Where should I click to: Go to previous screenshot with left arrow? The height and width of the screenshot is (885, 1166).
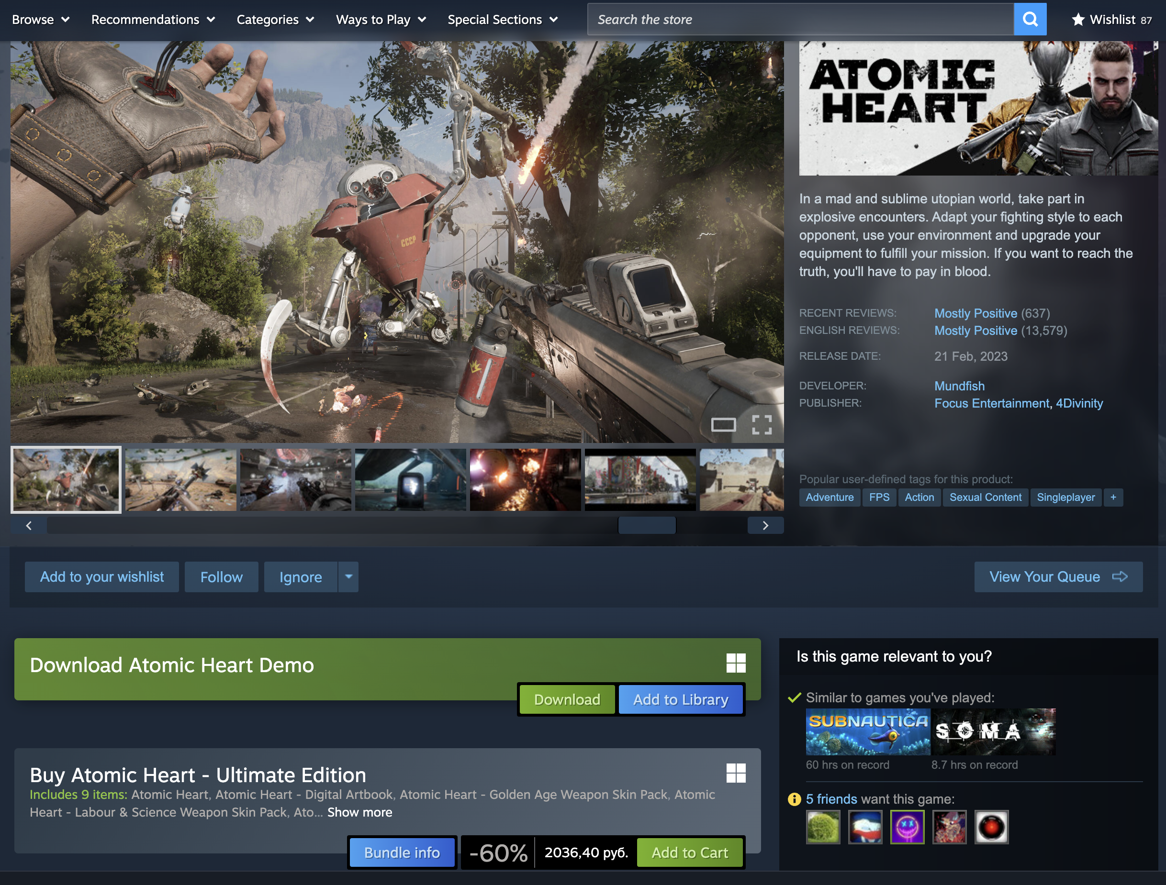click(x=29, y=525)
